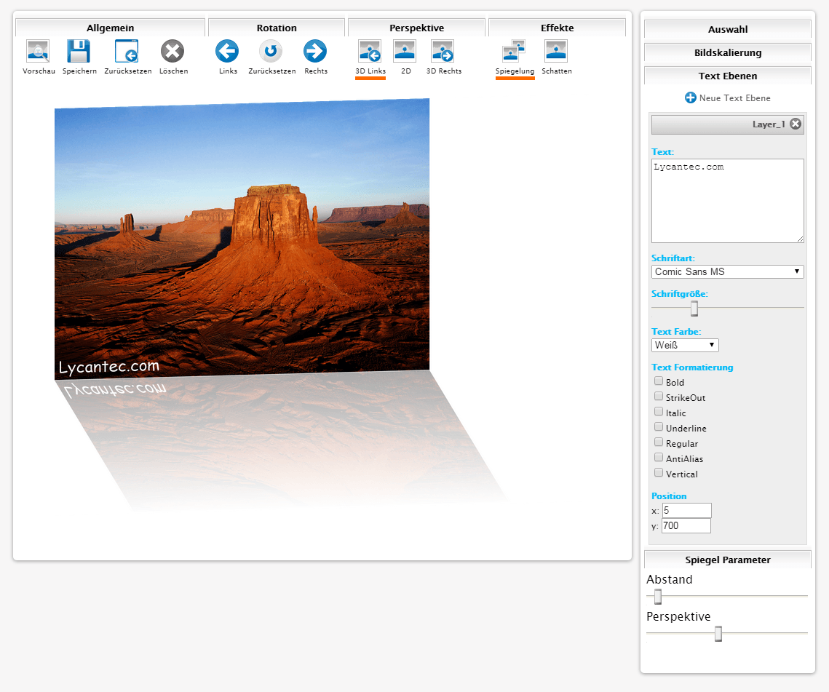This screenshot has height=692, width=829.
Task: Click the Neue Text Ebene link
Action: 734,98
